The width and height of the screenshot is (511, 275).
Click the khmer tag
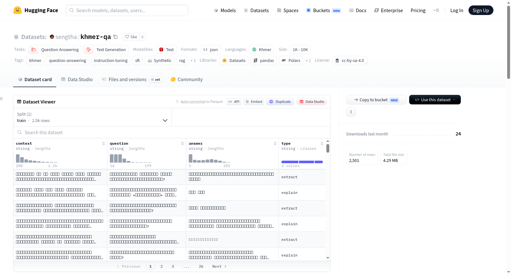click(x=35, y=60)
